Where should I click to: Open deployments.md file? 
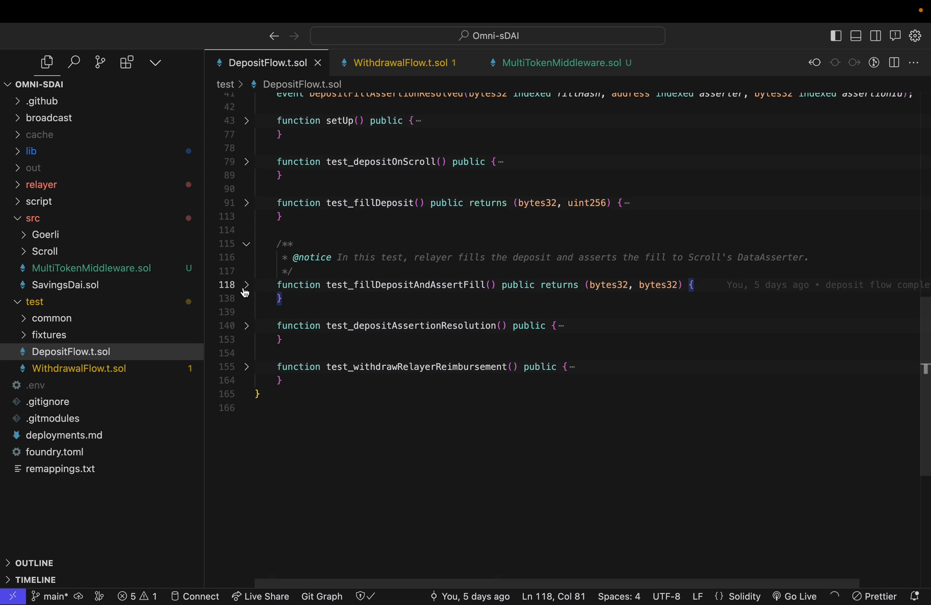(102, 435)
